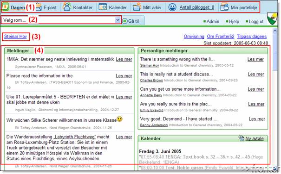The height and width of the screenshot is (174, 281).
Task: Open the E-post tab
Action: [50, 7]
